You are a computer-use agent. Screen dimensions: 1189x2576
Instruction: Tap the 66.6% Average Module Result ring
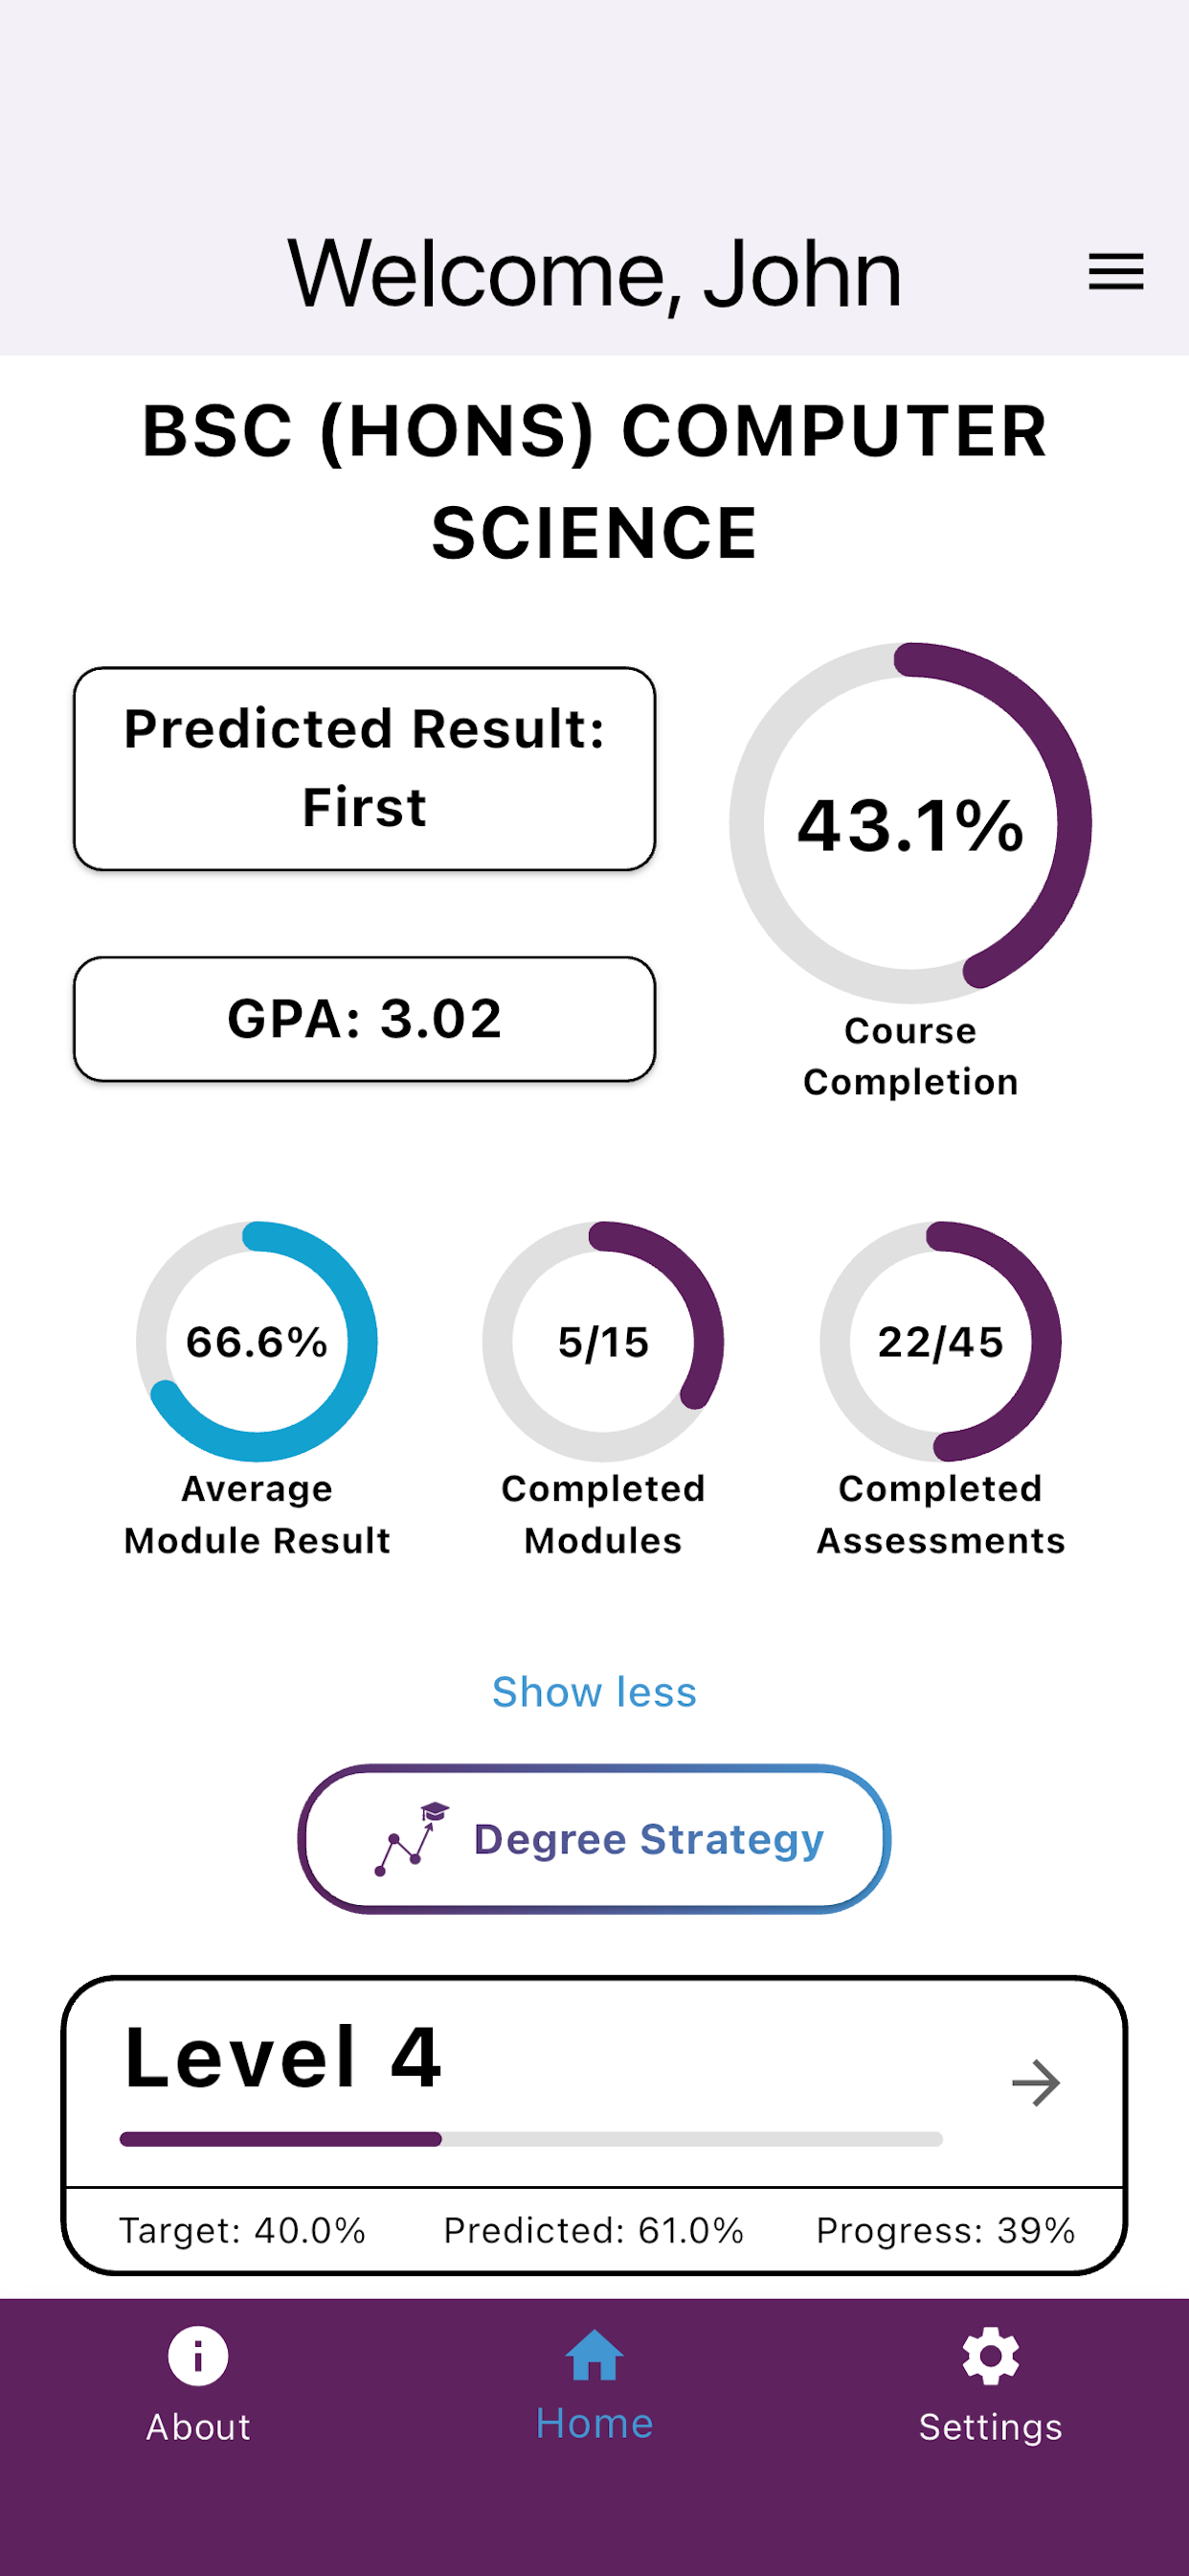tap(257, 1341)
